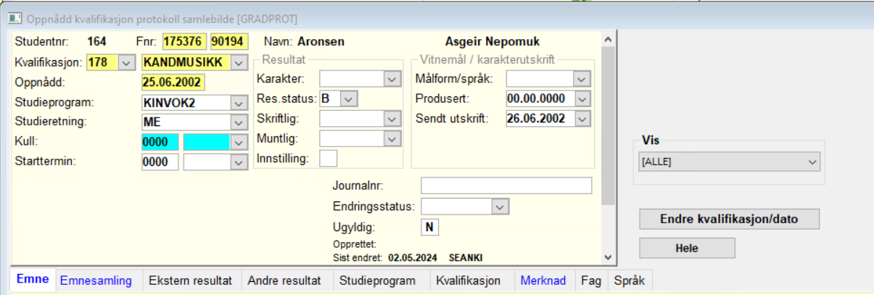Click the surname Aronsen
874x295 pixels.
coord(321,42)
